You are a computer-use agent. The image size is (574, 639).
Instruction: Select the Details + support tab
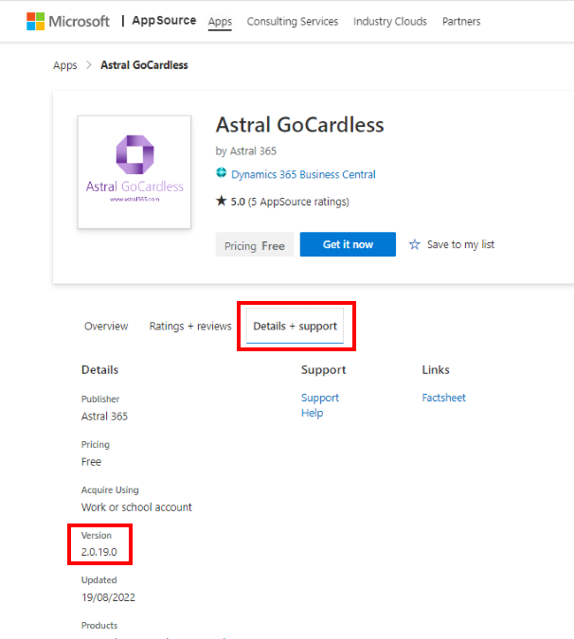tap(295, 327)
